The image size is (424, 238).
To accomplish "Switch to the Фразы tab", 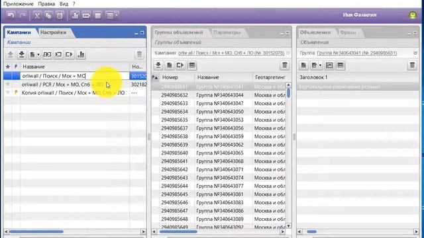I will pos(348,32).
